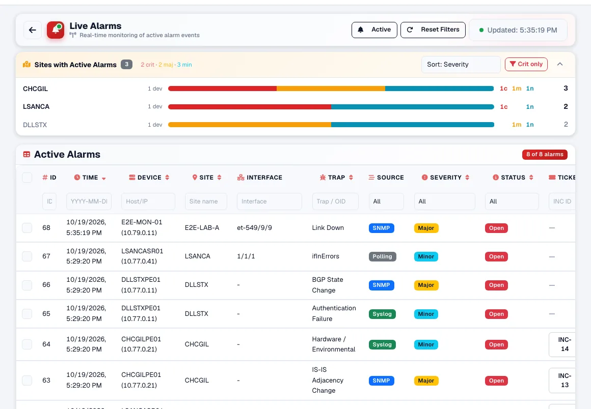Collapse the Sites with Active Alarms panel

[560, 64]
